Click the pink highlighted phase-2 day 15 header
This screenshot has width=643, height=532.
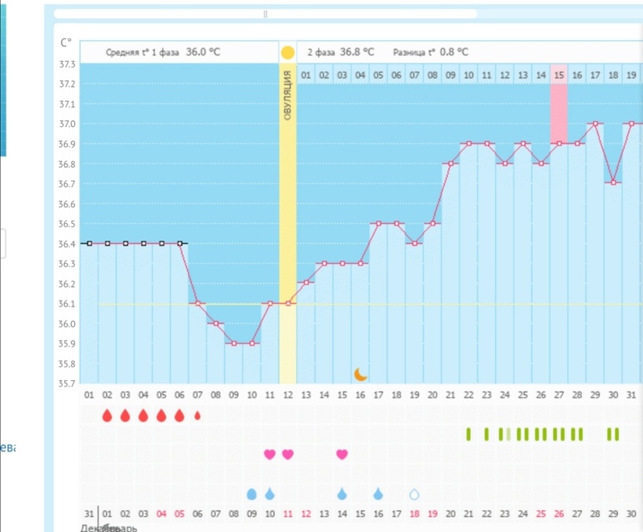point(559,75)
